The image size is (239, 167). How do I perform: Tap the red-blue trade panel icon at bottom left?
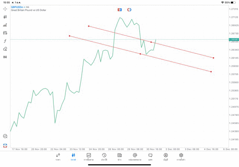(x=5, y=145)
